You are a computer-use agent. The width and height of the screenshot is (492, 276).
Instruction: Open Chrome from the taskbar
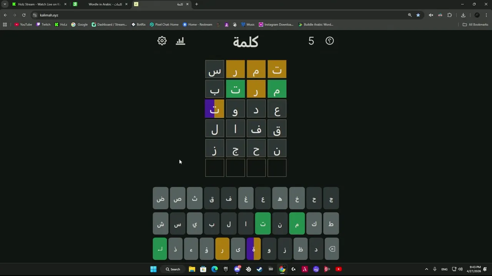[x=282, y=269]
